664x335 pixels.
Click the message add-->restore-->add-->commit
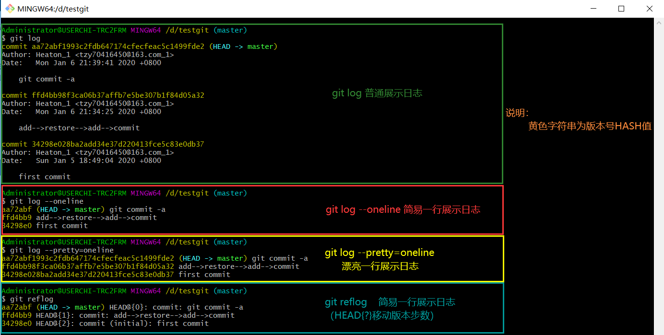coord(80,127)
